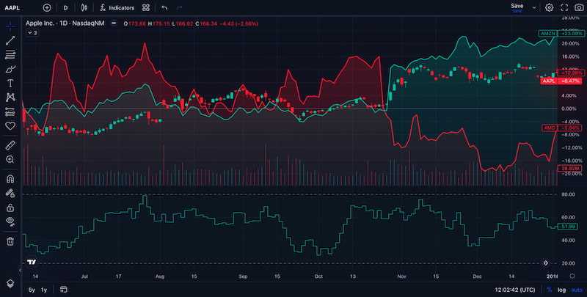Click the AAPL symbol search field
Viewport: 587px width, 297px height.
[12, 7]
